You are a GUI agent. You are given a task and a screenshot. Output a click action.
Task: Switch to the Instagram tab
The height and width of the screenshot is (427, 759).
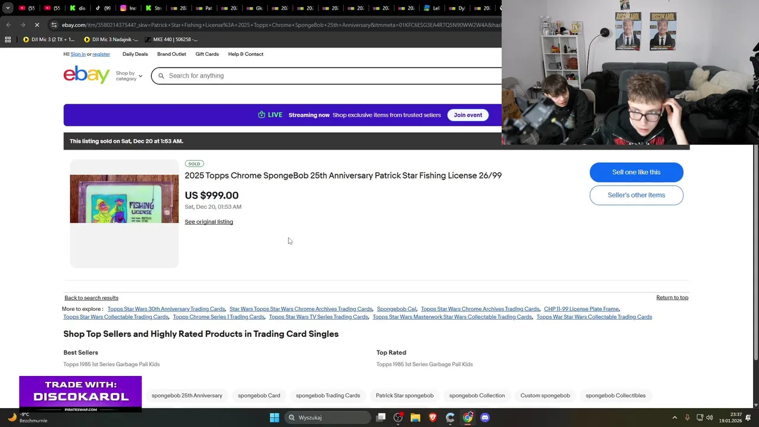coord(128,8)
